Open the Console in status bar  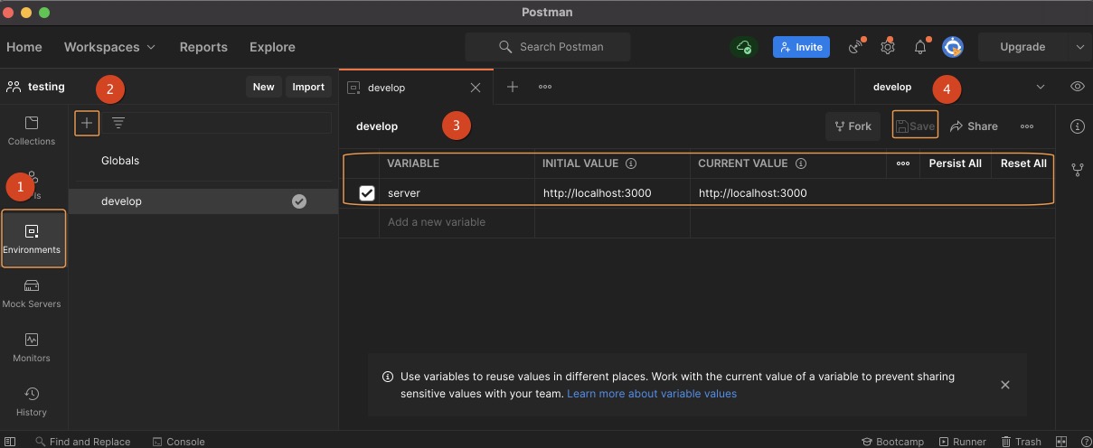[179, 442]
